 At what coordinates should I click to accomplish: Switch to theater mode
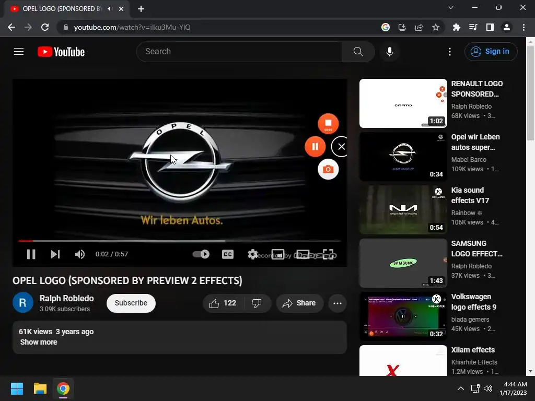303,254
